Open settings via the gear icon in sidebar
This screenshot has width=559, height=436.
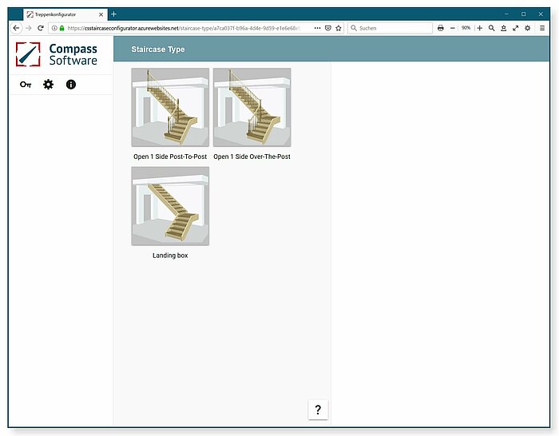click(48, 85)
